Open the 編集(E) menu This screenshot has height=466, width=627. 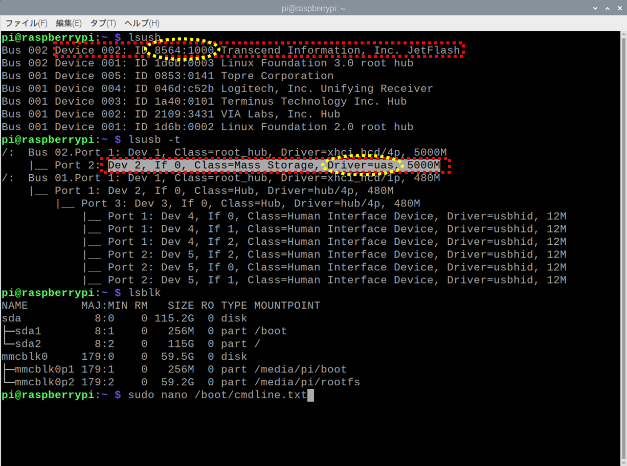69,24
